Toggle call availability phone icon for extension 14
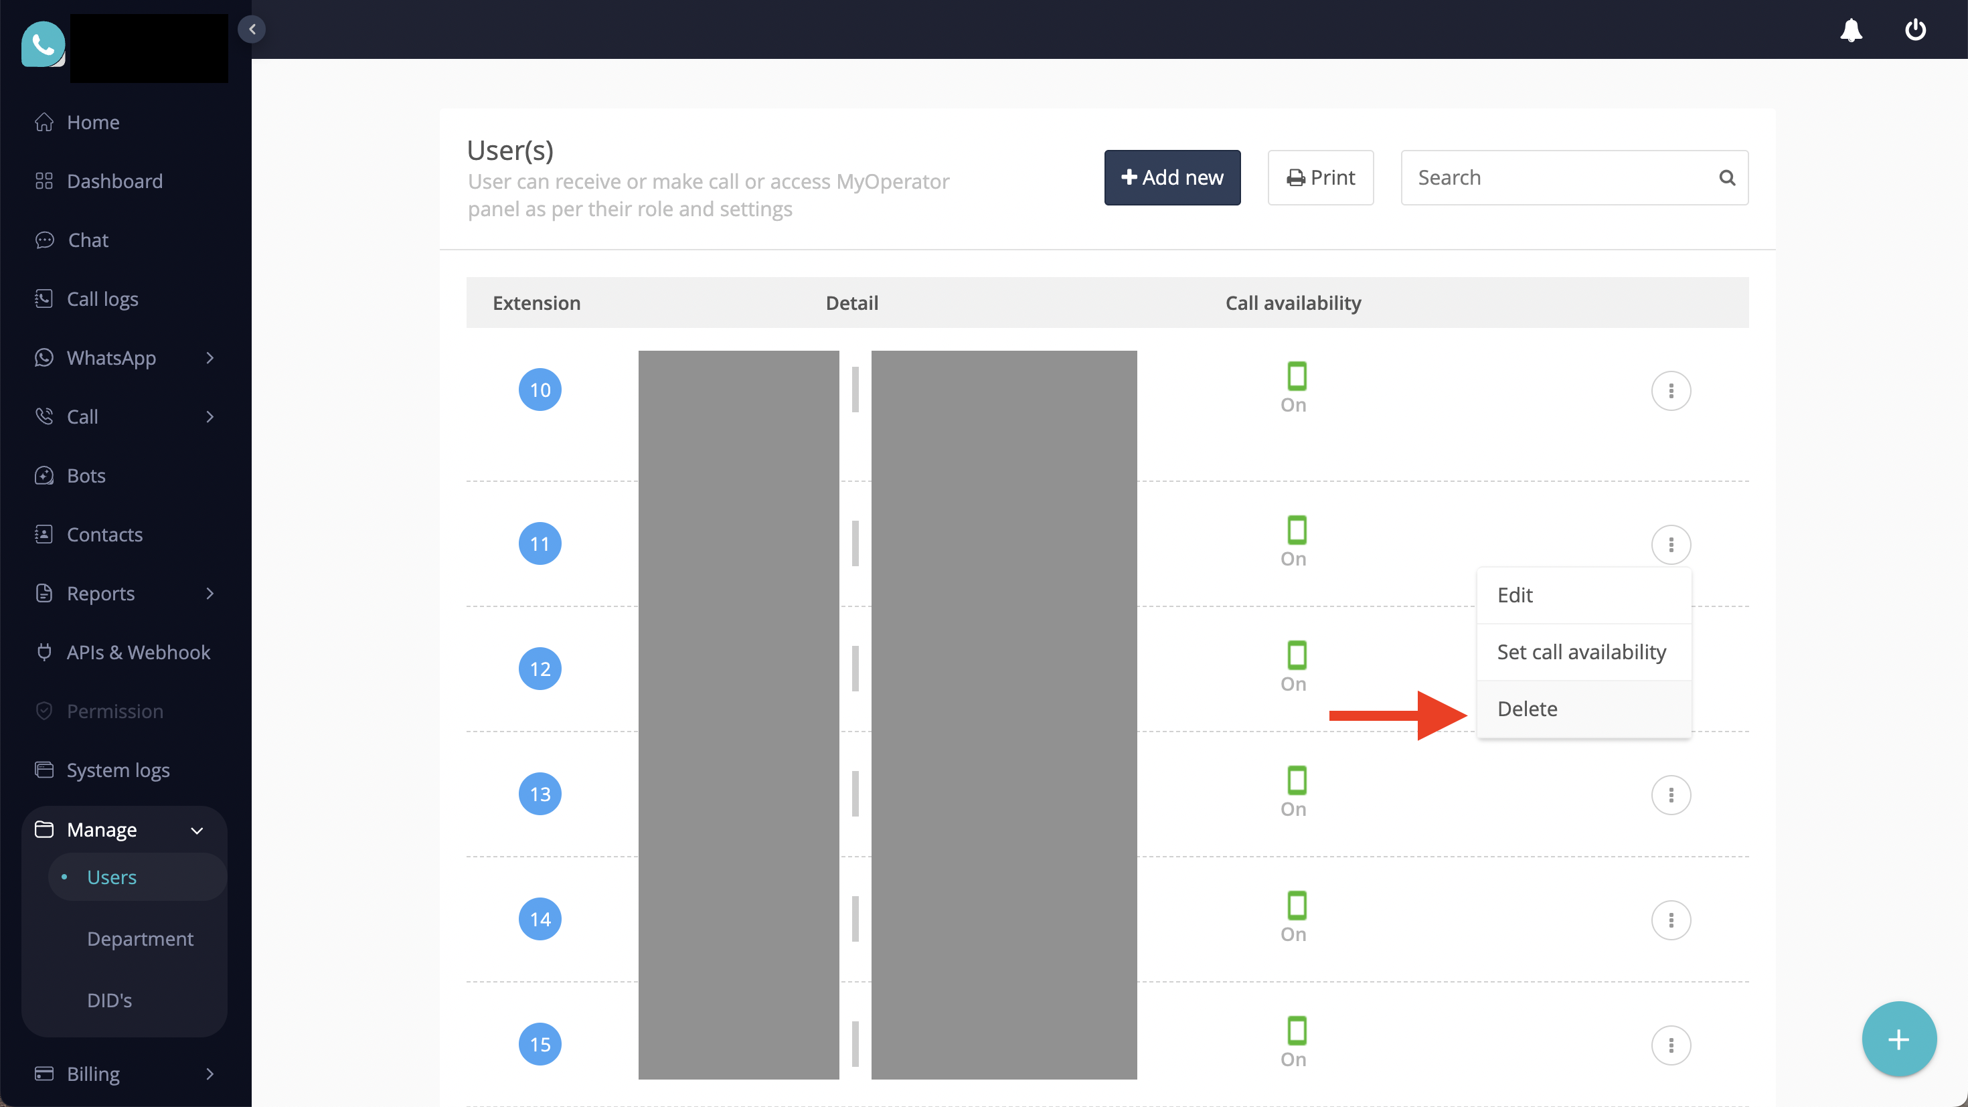 tap(1296, 906)
